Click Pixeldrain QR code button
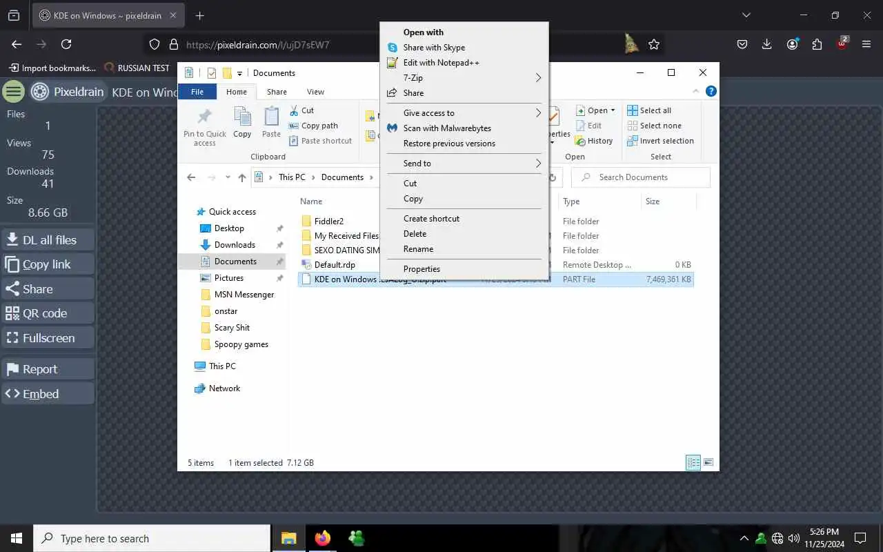This screenshot has width=883, height=552. pyautogui.click(x=48, y=313)
